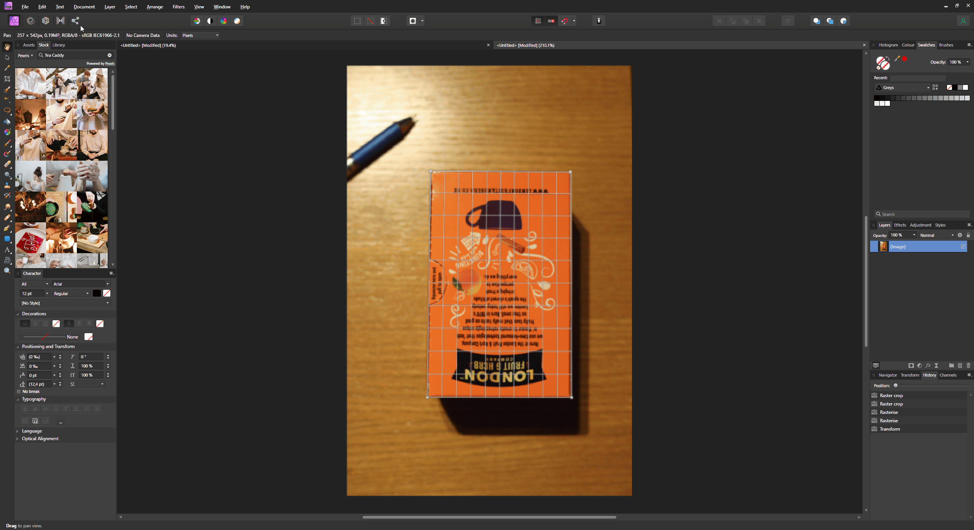The width and height of the screenshot is (974, 530).
Task: Open the Pexels link
Action: point(110,64)
